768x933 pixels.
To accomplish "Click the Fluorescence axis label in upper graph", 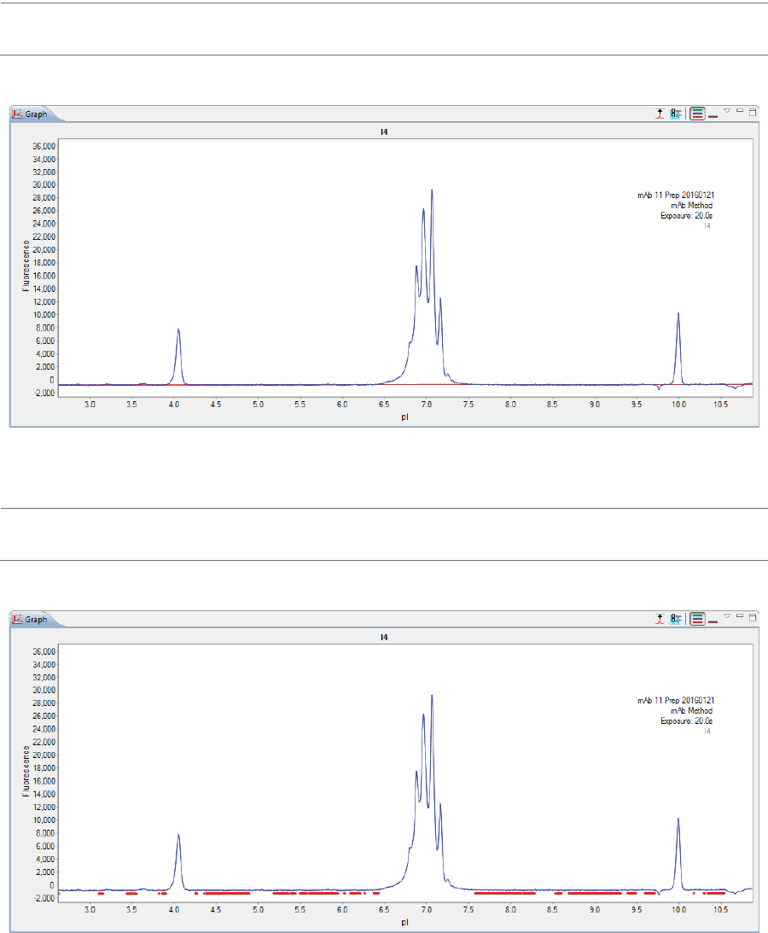I will 26,265.
